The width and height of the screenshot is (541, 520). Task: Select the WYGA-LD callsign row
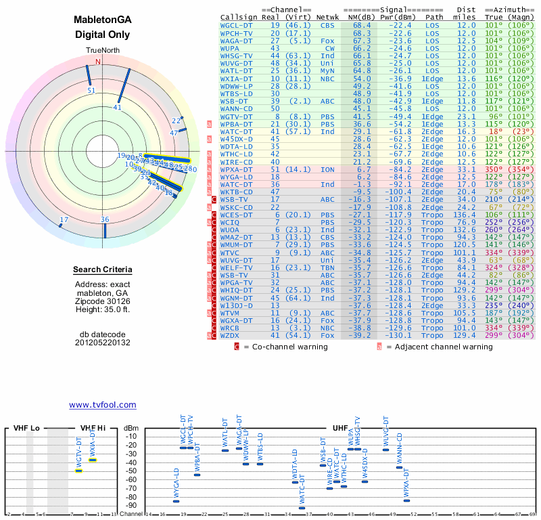pos(236,177)
